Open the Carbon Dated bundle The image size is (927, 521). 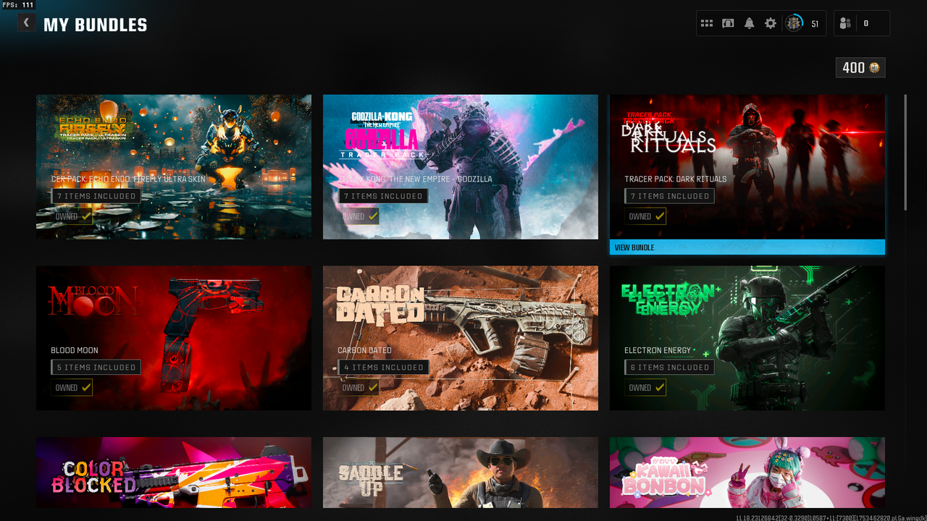[x=461, y=338]
